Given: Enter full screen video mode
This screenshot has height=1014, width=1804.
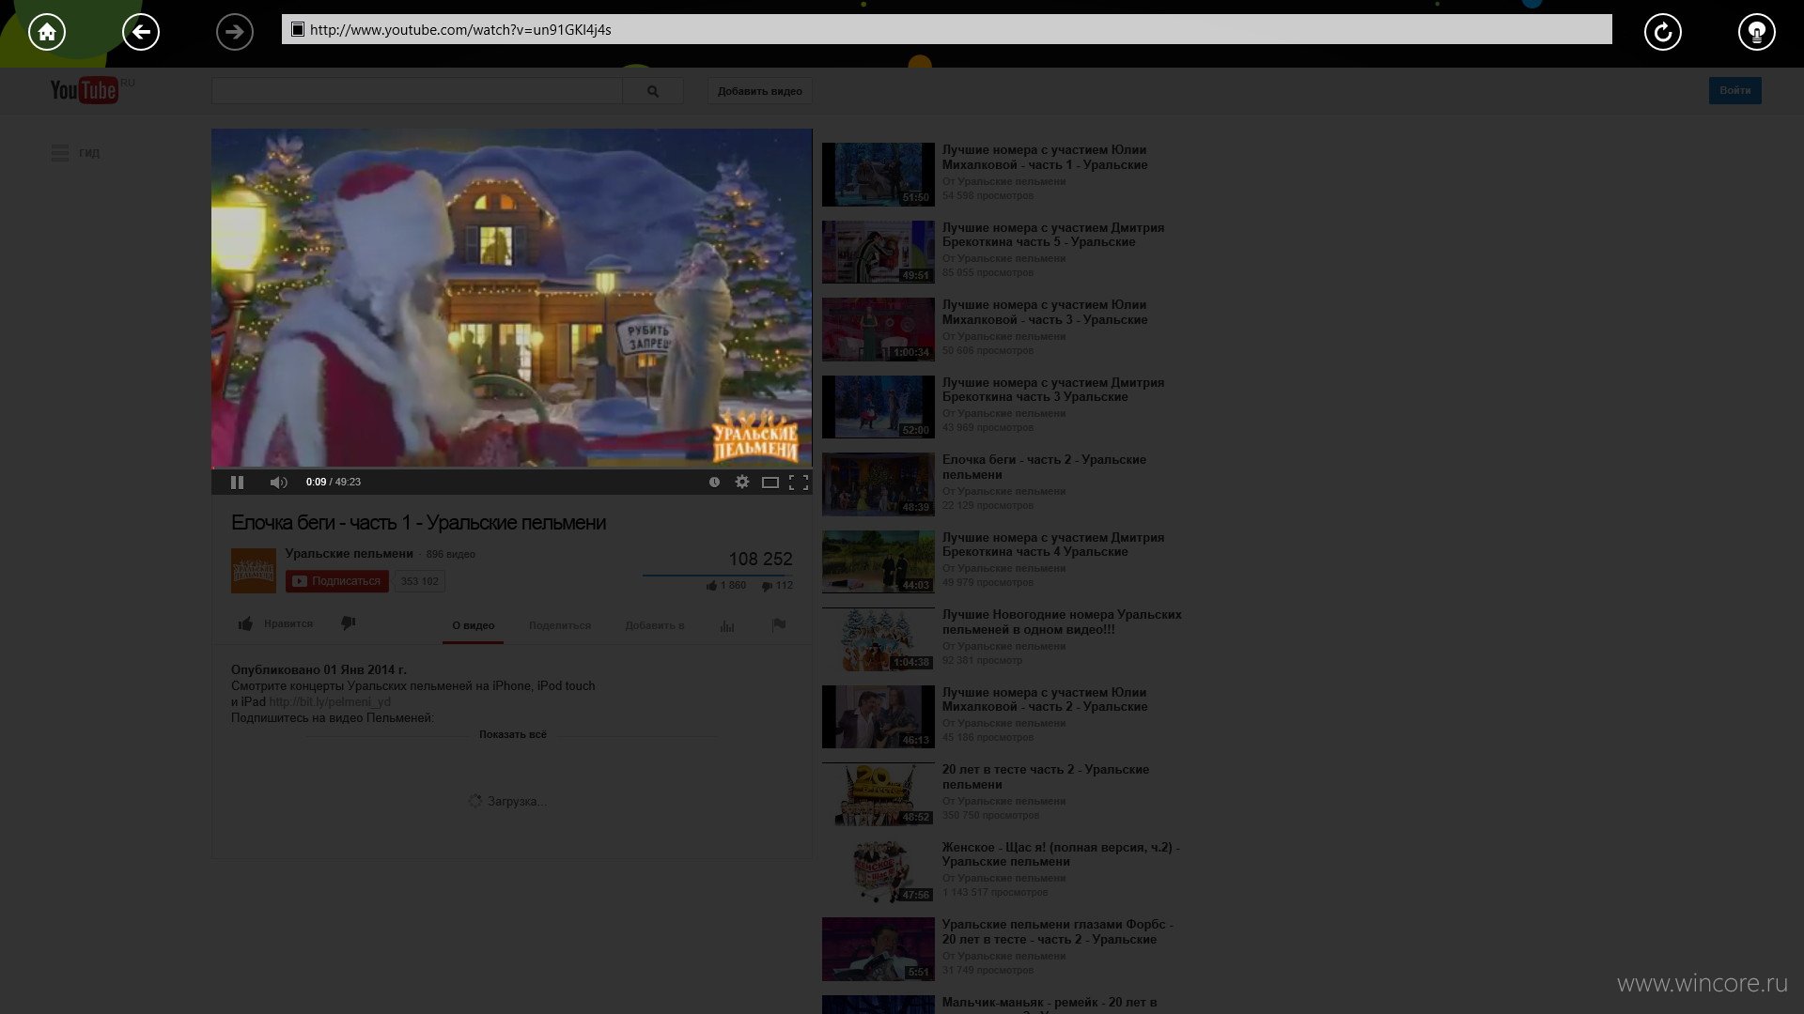Looking at the screenshot, I should pyautogui.click(x=799, y=482).
